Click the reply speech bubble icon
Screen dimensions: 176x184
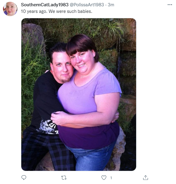point(24,178)
